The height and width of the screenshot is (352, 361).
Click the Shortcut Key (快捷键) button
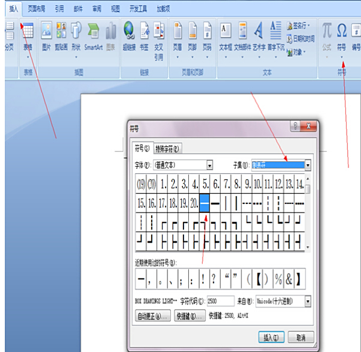click(190, 316)
